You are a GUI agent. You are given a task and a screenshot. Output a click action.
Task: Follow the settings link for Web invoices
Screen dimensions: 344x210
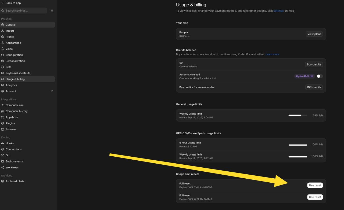point(278,11)
